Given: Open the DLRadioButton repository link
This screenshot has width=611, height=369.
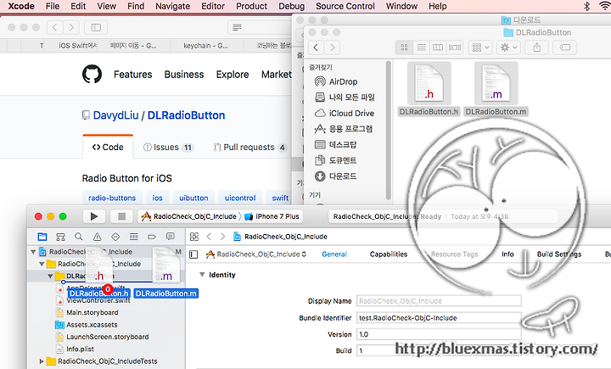Looking at the screenshot, I should [186, 115].
